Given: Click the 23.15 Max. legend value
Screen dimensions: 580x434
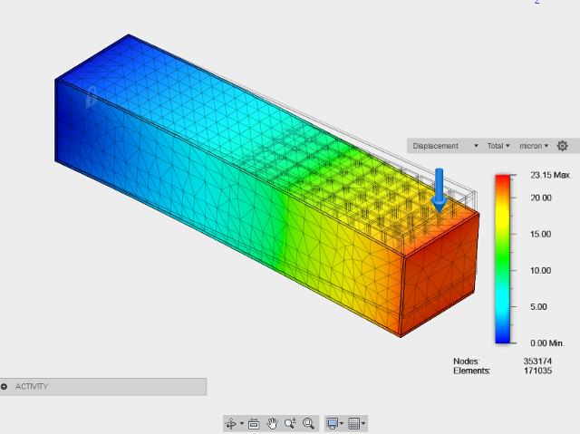Looking at the screenshot, I should coord(541,175).
